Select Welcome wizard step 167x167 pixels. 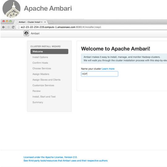pos(49,51)
